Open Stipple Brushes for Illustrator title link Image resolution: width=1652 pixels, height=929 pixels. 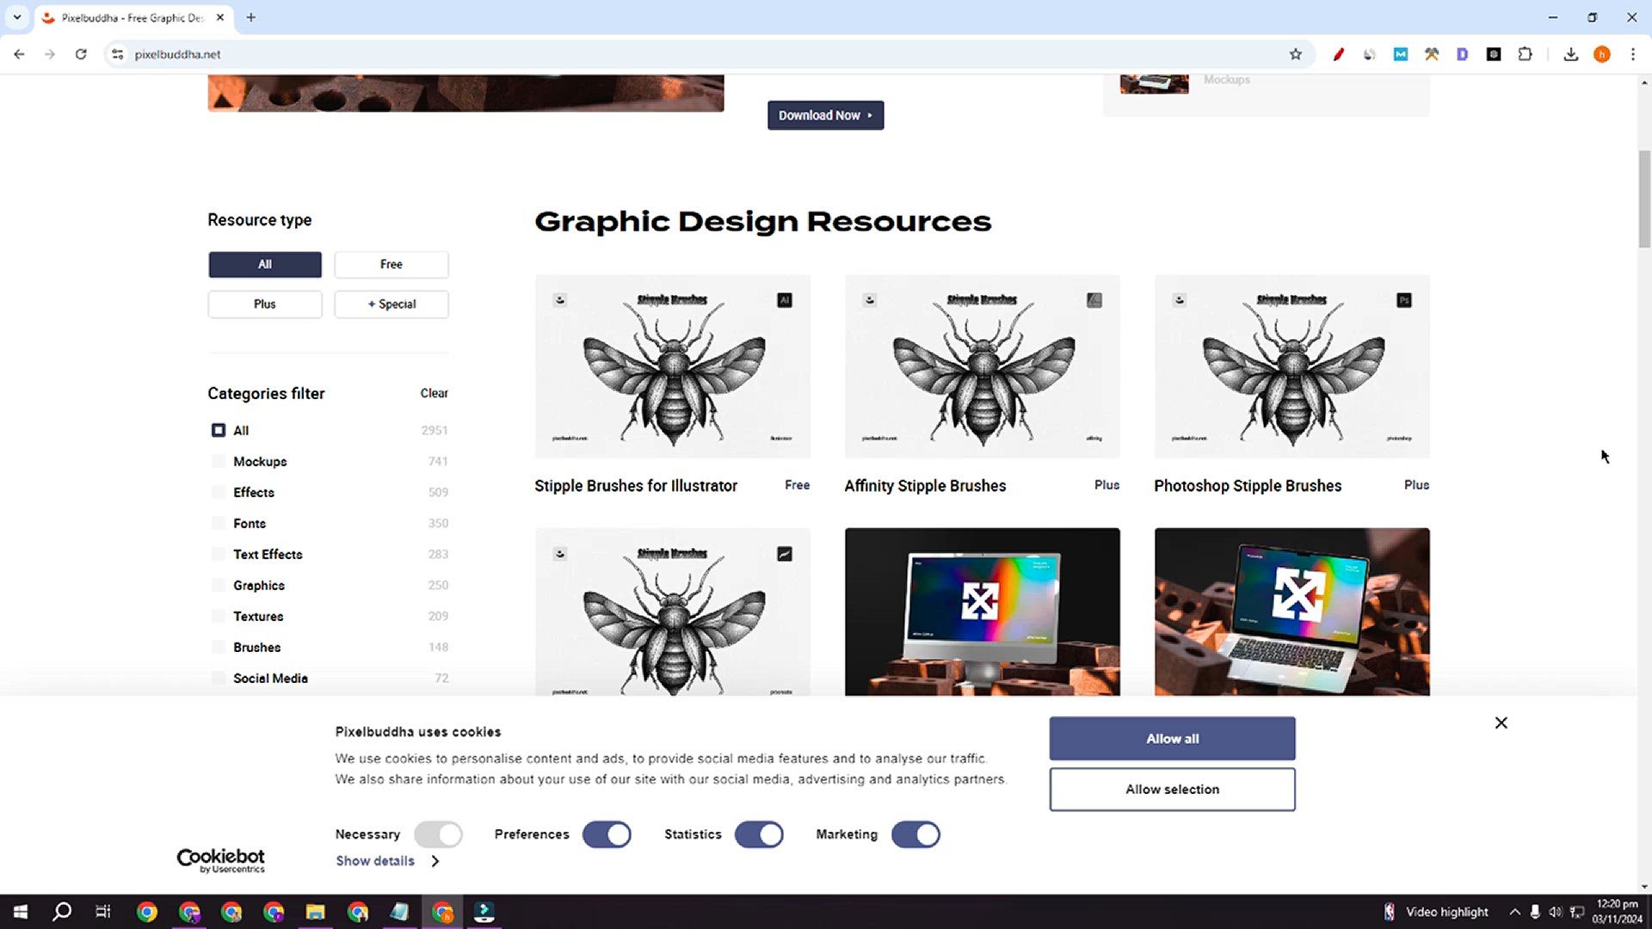click(636, 486)
